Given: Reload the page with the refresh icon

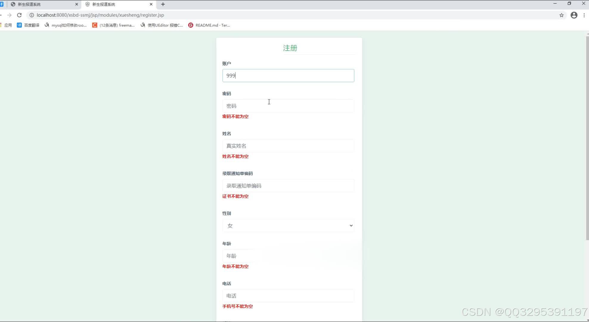Looking at the screenshot, I should [x=19, y=15].
